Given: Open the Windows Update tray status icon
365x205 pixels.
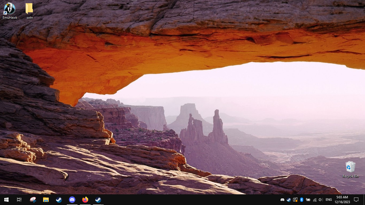Looking at the screenshot, I should tap(295, 200).
